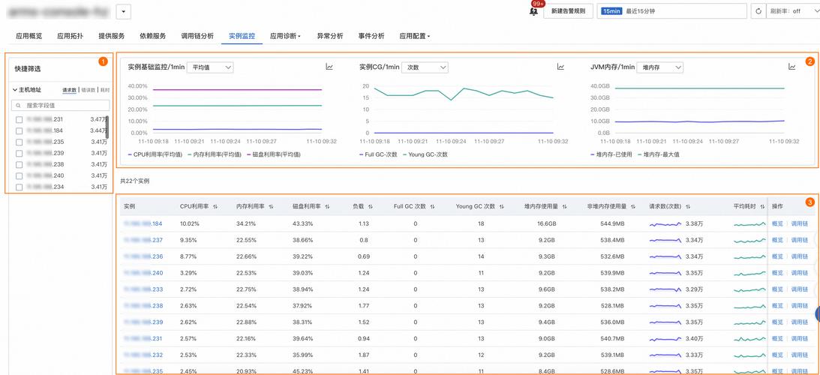Click request sparkline in the 3.38万 row
The height and width of the screenshot is (375, 820).
tap(665, 223)
